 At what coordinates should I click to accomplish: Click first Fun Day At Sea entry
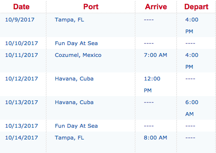coord(76,43)
